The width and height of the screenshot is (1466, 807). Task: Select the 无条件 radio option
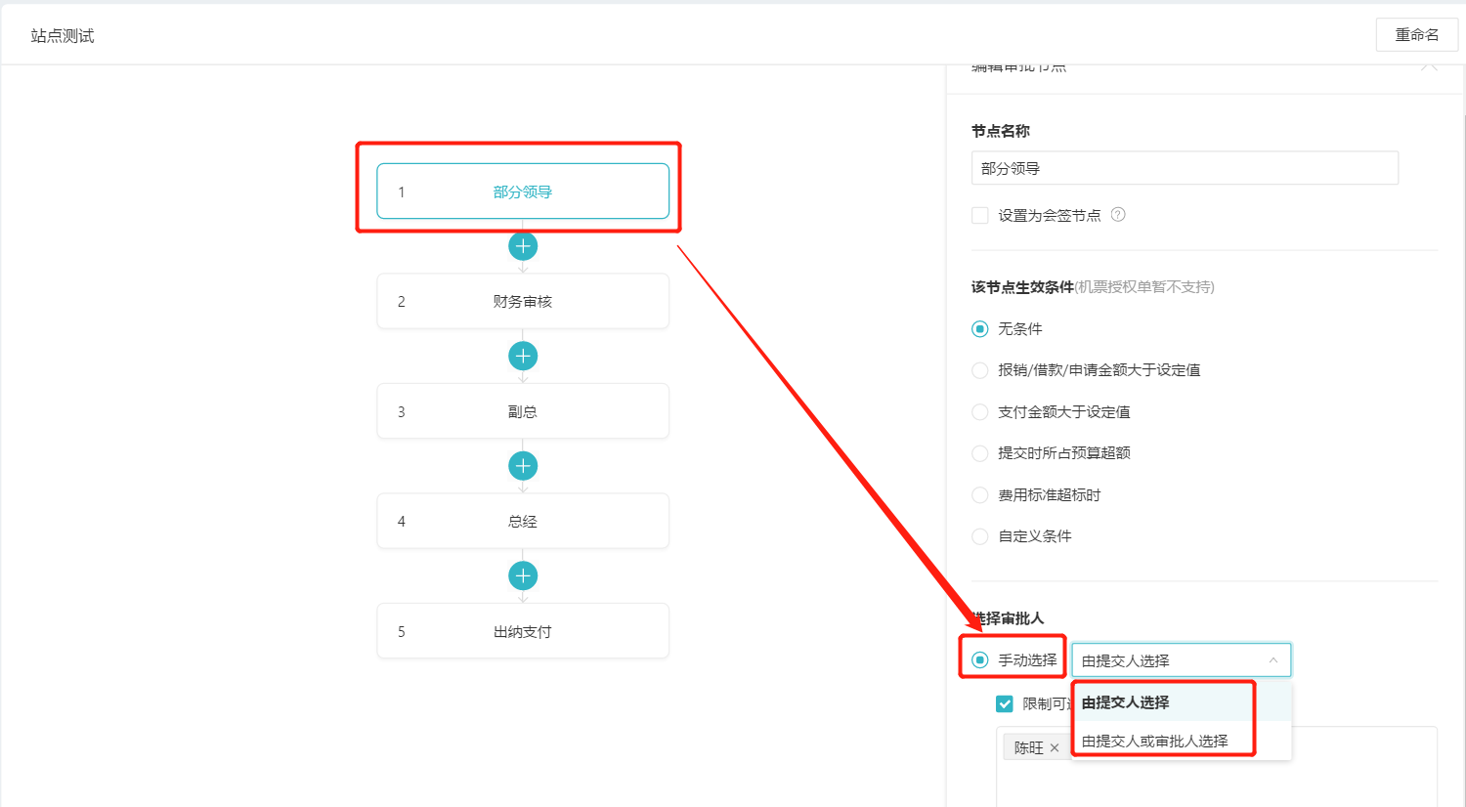tap(979, 329)
